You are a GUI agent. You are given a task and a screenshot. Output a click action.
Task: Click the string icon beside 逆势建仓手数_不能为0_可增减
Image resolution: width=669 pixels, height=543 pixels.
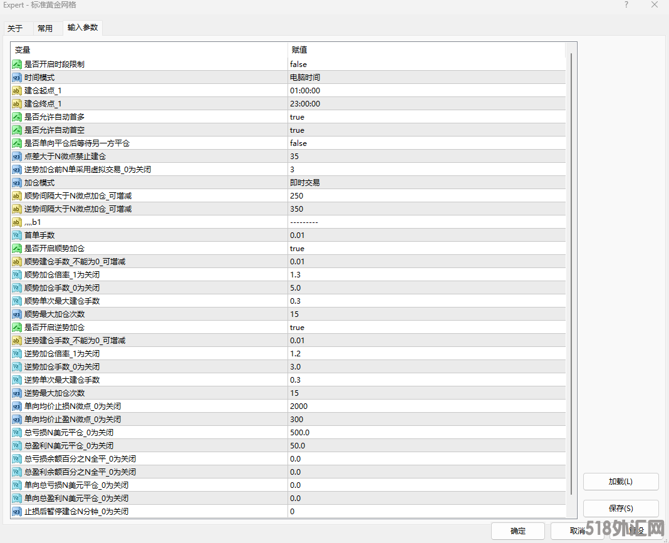[x=17, y=341]
